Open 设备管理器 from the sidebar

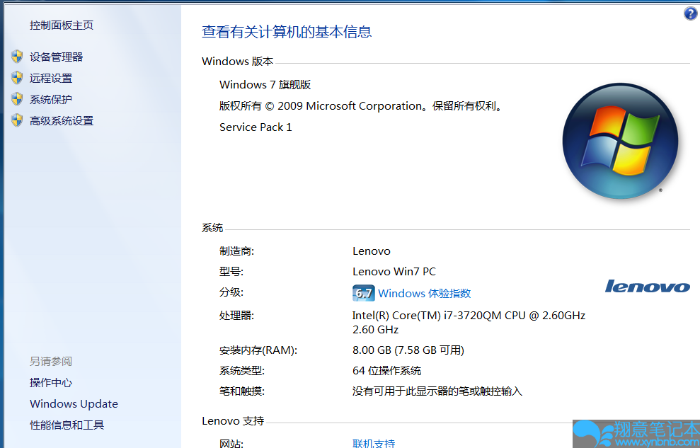tap(56, 57)
